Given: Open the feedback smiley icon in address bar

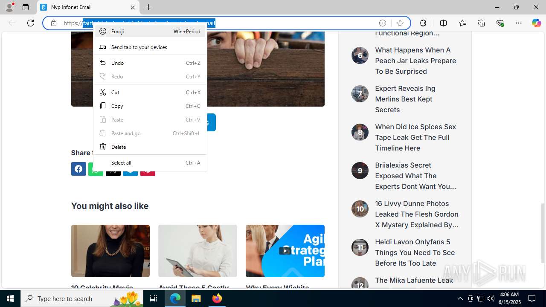Looking at the screenshot, I should tap(383, 23).
